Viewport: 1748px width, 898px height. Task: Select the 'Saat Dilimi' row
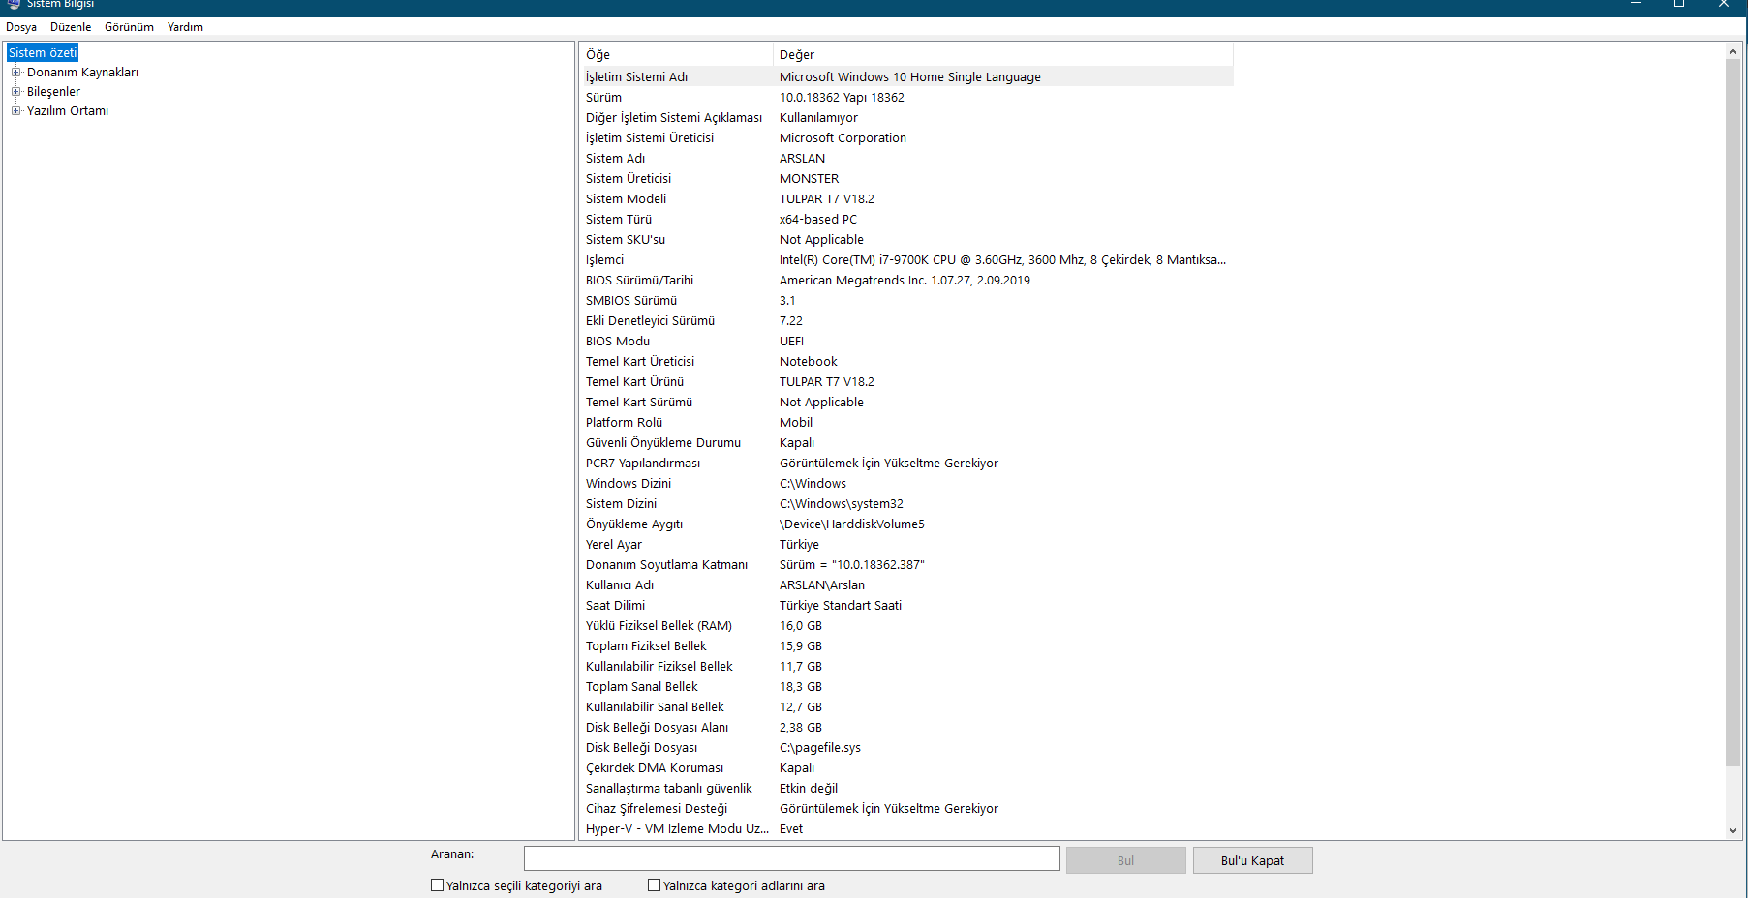(x=906, y=605)
